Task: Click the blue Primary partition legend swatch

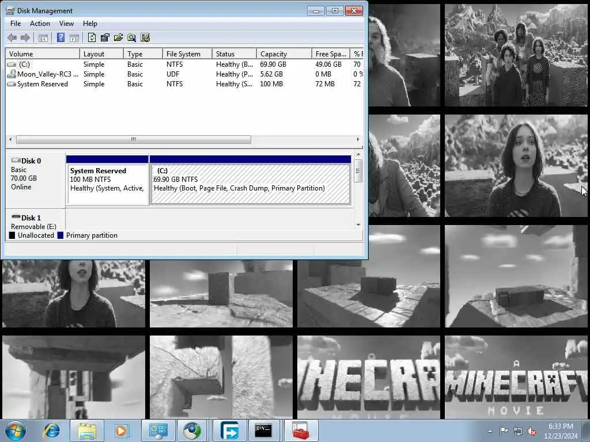Action: (60, 235)
